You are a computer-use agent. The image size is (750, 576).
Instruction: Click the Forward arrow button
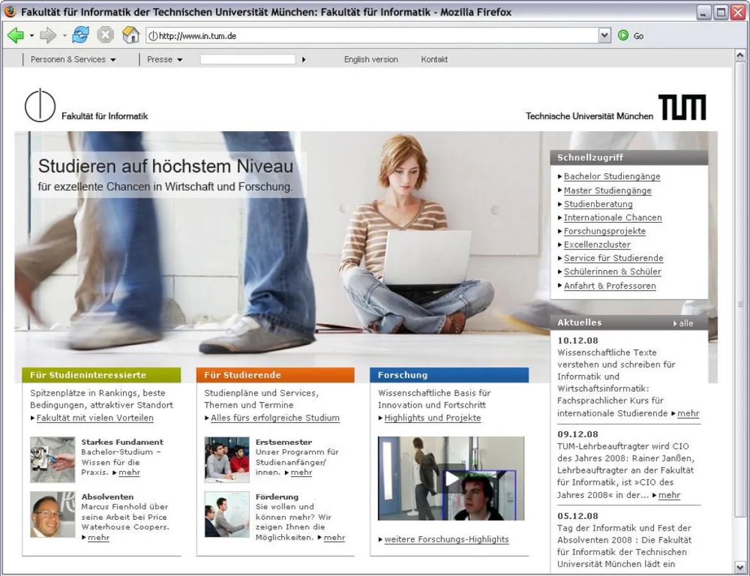click(48, 36)
